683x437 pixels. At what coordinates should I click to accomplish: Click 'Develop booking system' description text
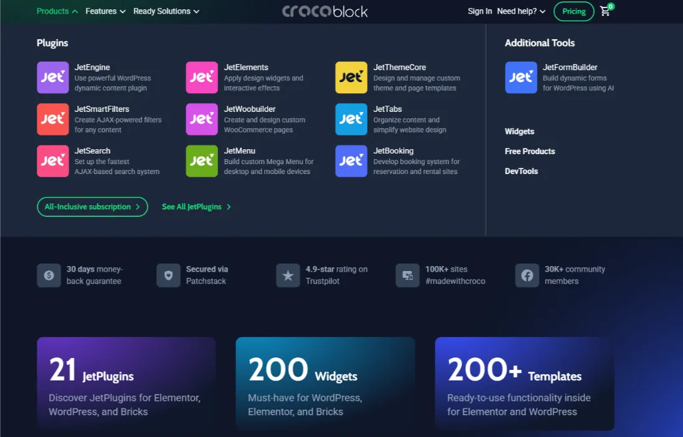pos(417,167)
